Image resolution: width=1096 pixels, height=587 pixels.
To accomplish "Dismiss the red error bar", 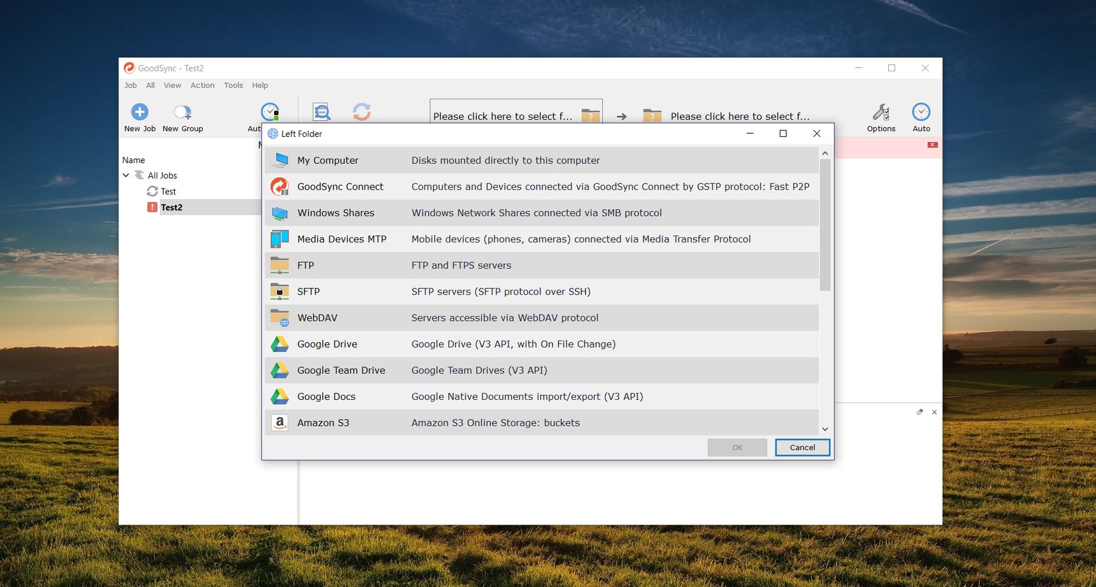I will point(932,145).
